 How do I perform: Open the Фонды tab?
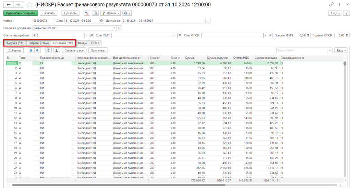(82, 43)
